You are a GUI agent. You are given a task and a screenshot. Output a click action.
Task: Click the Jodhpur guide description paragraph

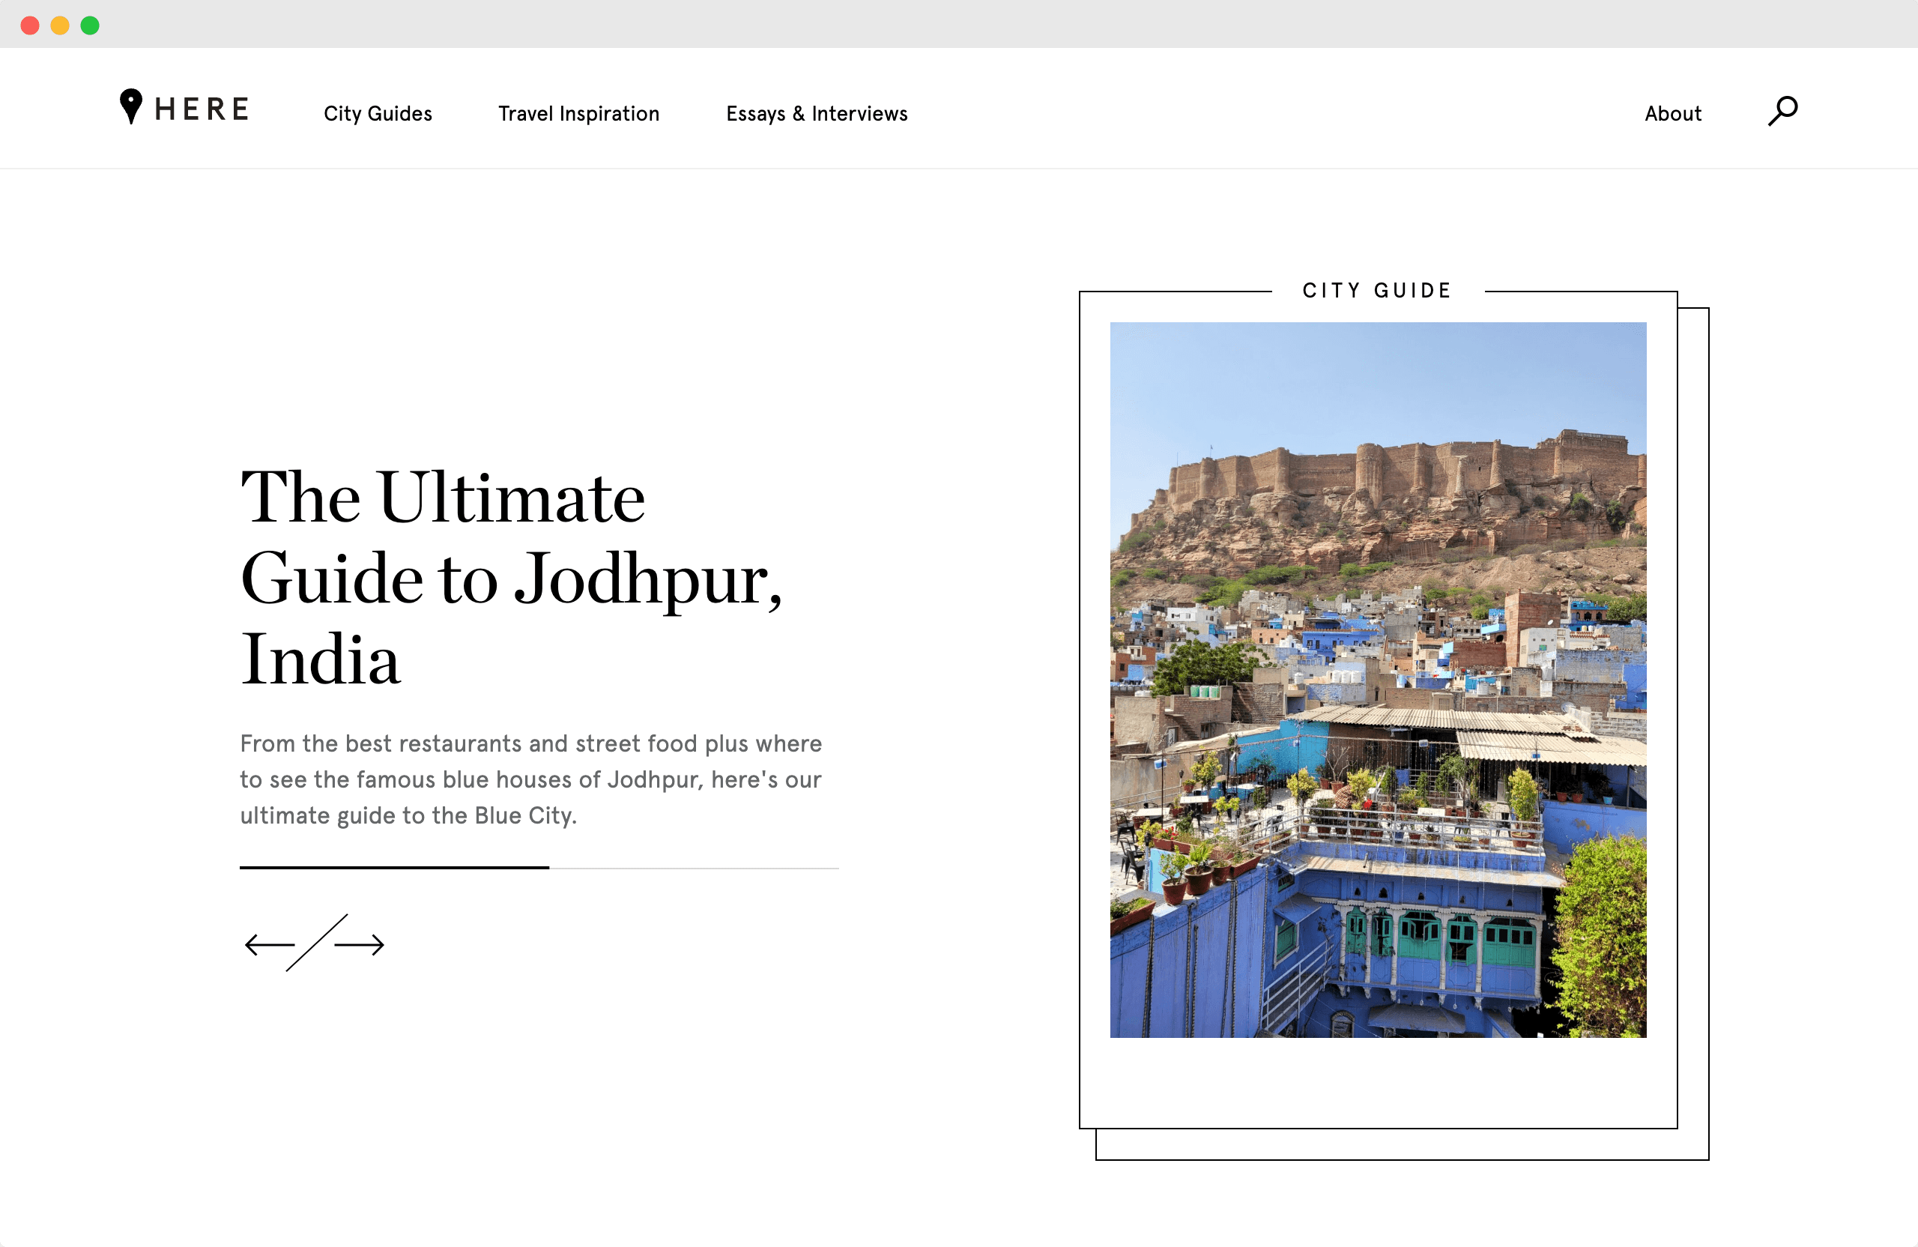530,779
